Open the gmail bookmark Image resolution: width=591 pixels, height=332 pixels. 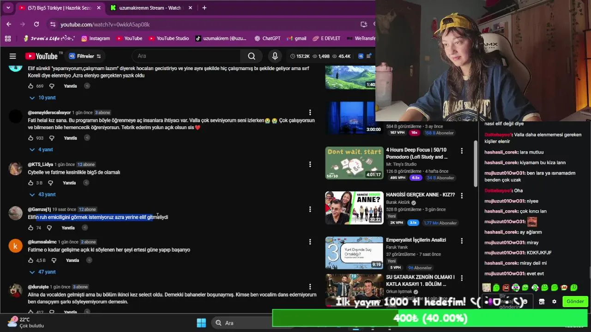point(296,38)
